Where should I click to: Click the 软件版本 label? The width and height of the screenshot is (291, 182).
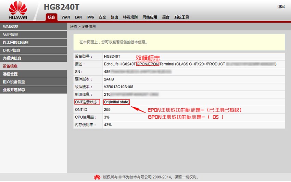(84, 87)
